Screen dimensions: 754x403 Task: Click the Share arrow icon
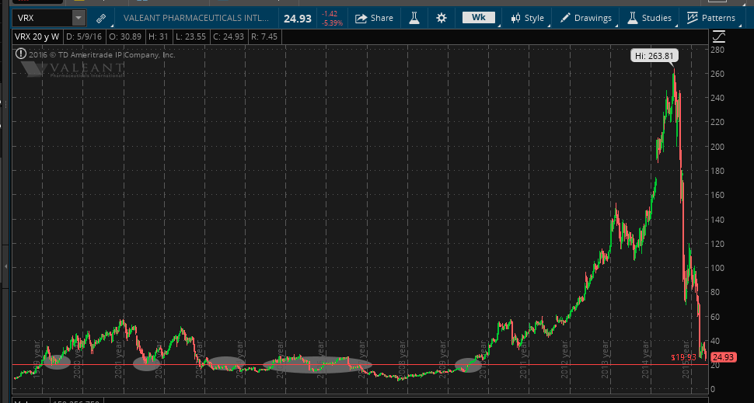coord(361,18)
